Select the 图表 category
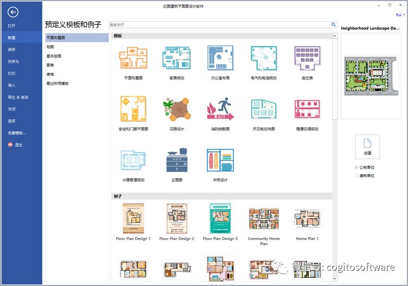The width and height of the screenshot is (408, 286). (77, 65)
